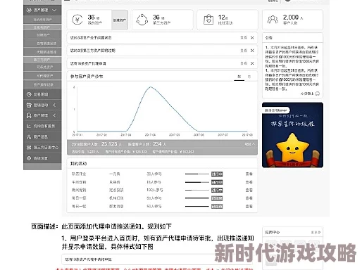Click the yen icon on my-assets card
The height and width of the screenshot is (270, 362).
tap(77, 20)
